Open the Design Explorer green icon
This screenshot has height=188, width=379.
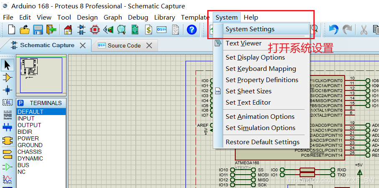click(135, 30)
